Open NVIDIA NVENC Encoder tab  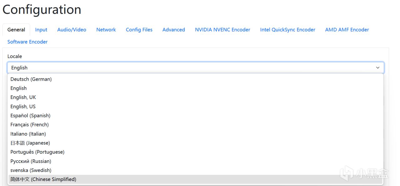coord(222,30)
